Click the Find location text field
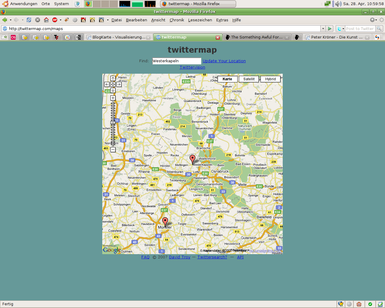Screen dimensions: 385x308 pos(177,61)
